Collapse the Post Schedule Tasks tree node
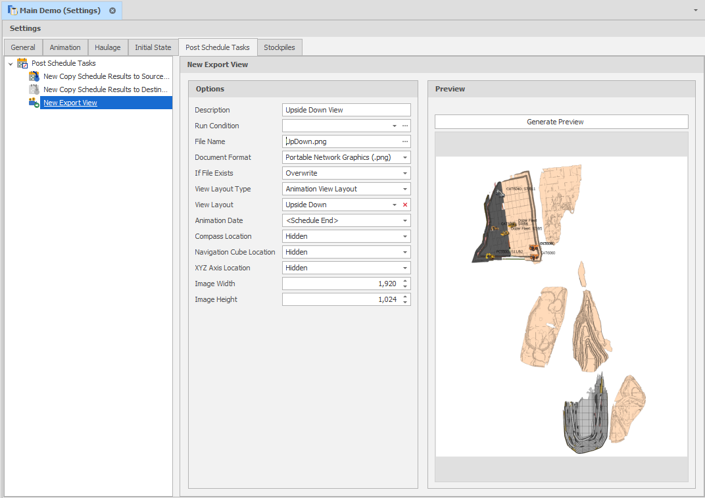 click(x=11, y=64)
